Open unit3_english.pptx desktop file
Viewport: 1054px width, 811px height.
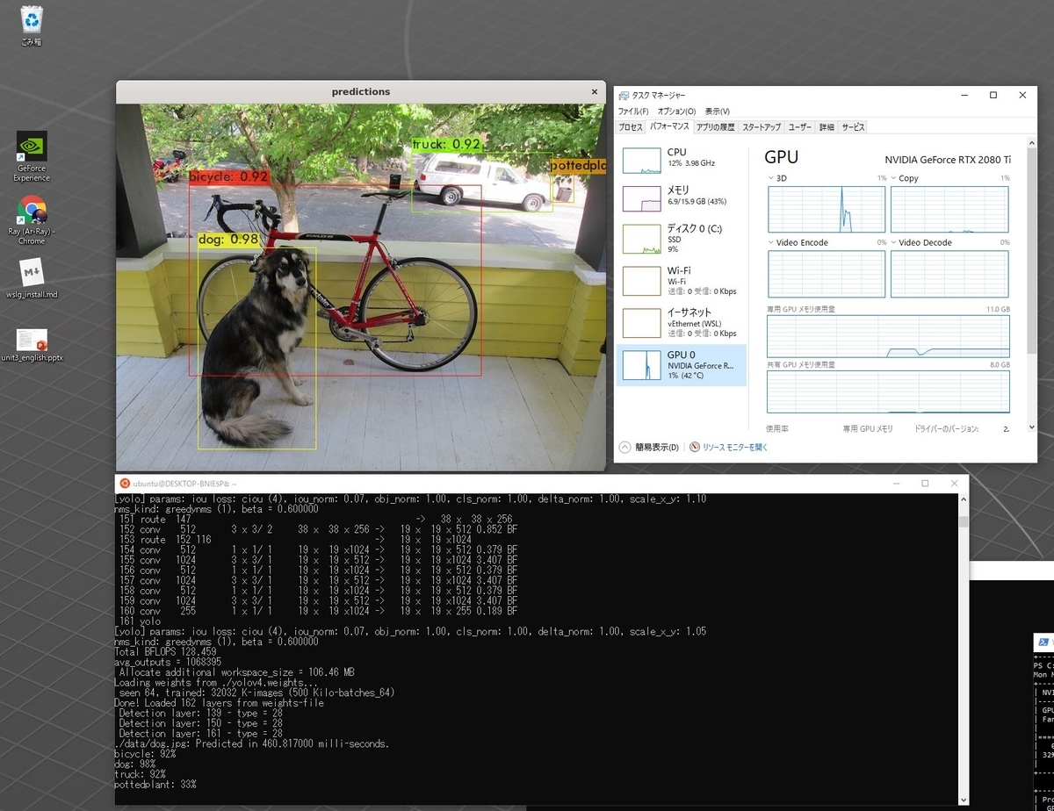tap(32, 344)
